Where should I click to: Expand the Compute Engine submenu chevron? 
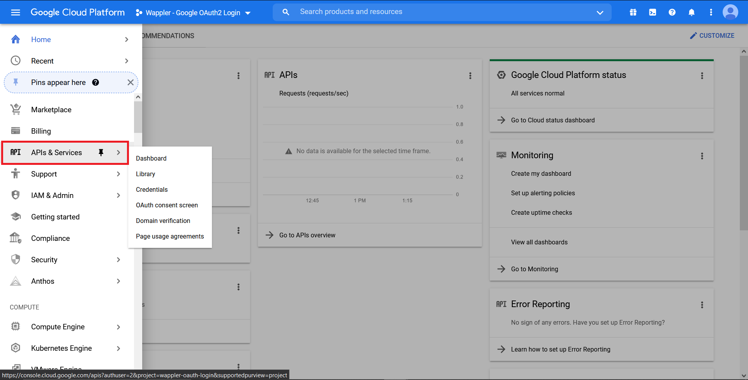tap(118, 327)
